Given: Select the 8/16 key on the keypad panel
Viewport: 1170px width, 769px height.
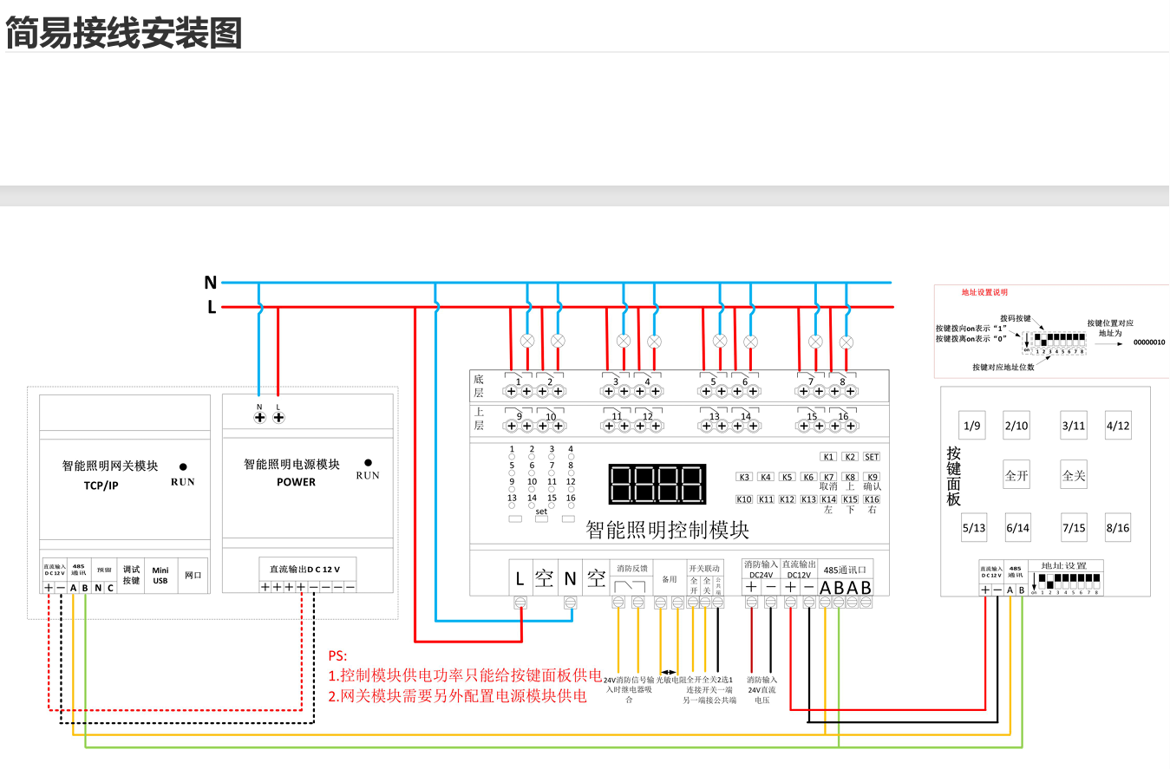Looking at the screenshot, I should 1118,527.
